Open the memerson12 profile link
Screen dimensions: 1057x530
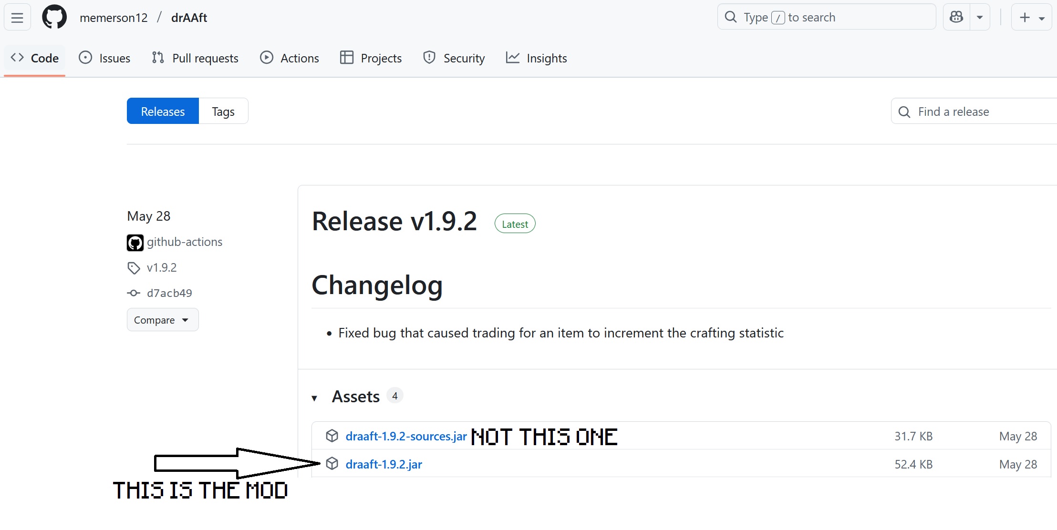point(114,18)
